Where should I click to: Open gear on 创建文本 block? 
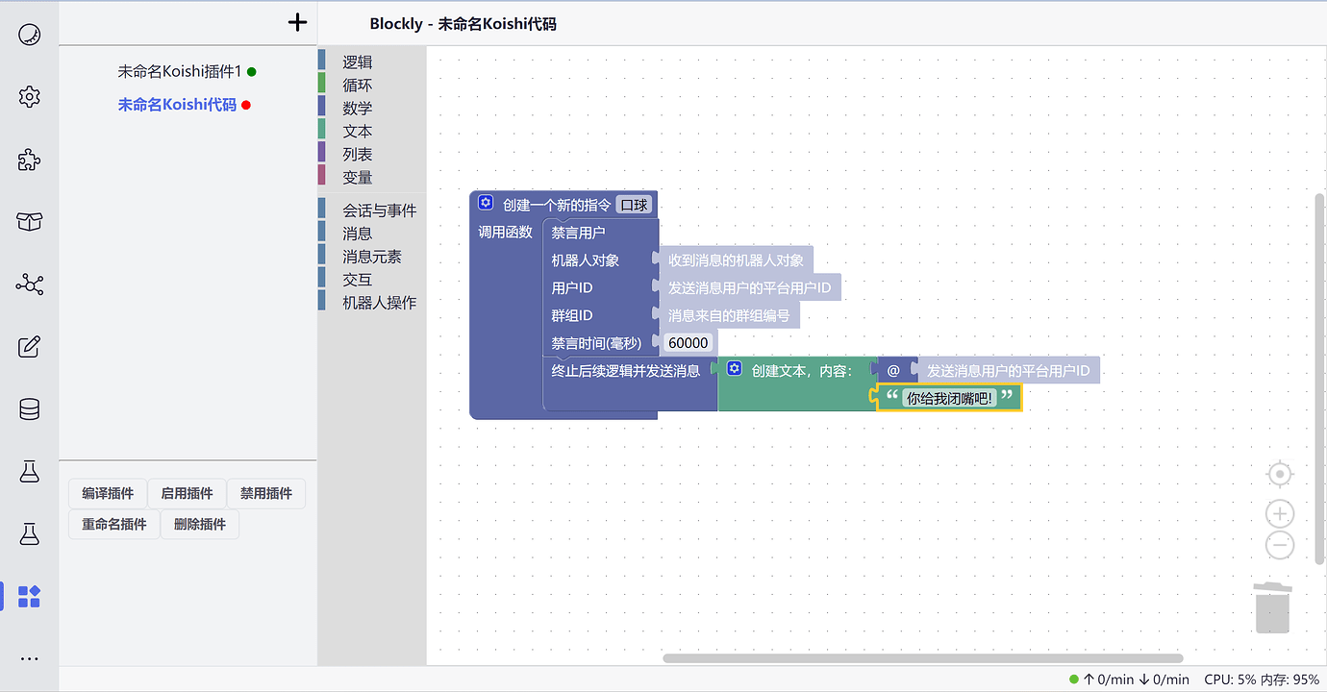(x=735, y=369)
